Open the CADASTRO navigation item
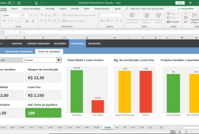This screenshot has width=199, height=134. (x=17, y=44)
